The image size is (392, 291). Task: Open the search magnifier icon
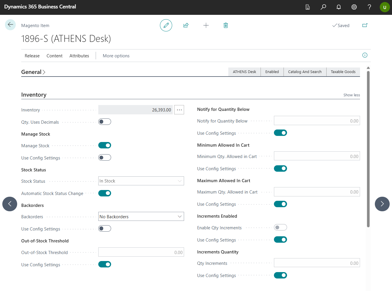(x=323, y=7)
